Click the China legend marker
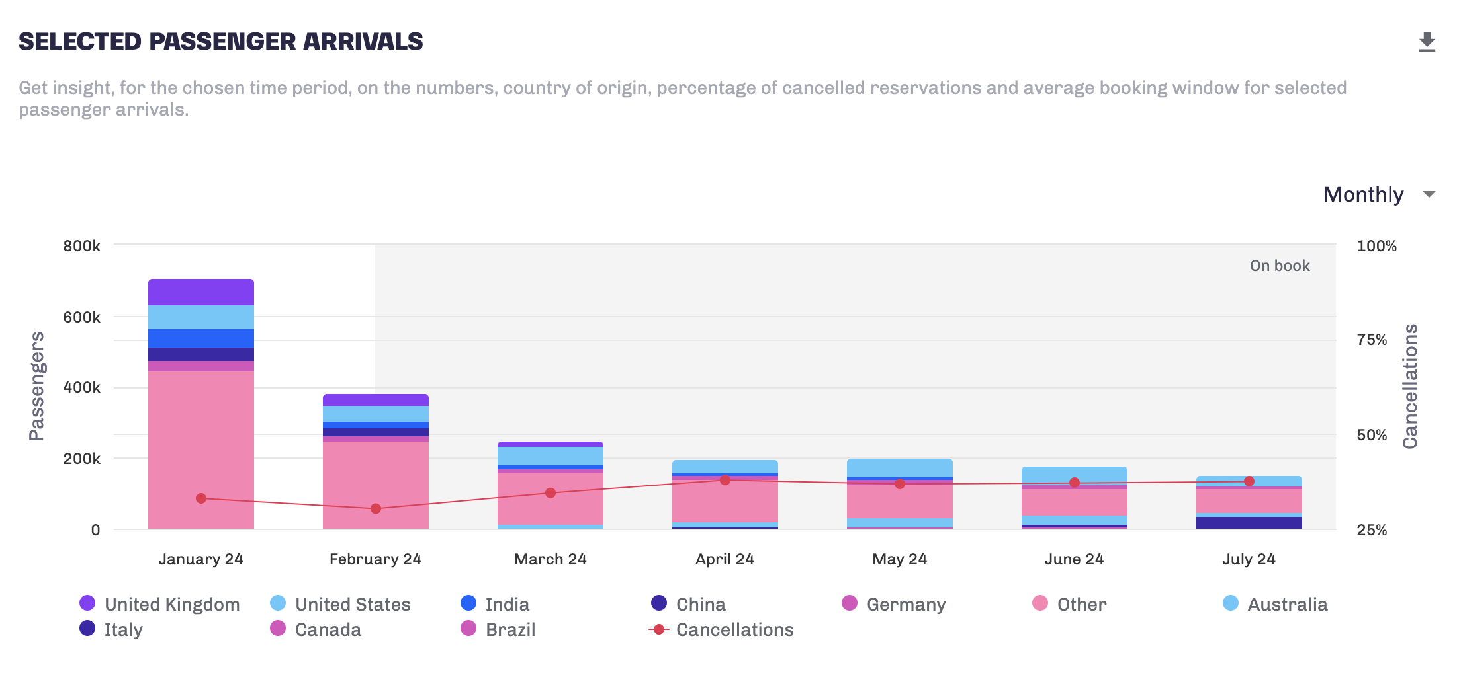Screen dimensions: 1457x698 (659, 603)
